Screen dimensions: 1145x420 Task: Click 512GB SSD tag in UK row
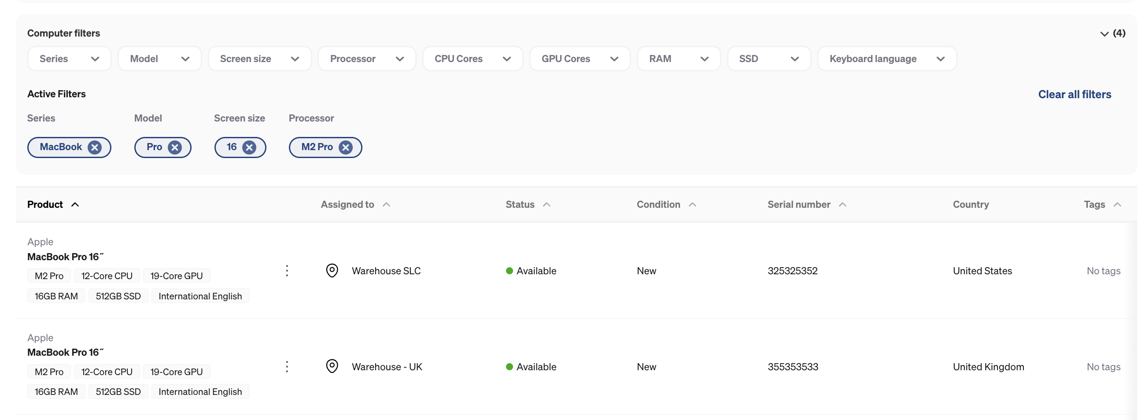tap(118, 391)
